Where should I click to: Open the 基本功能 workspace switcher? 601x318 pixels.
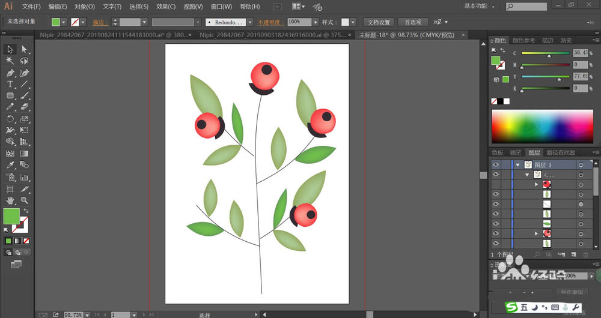coord(479,6)
